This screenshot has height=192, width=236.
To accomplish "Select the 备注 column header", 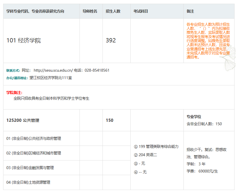I will (x=190, y=11).
